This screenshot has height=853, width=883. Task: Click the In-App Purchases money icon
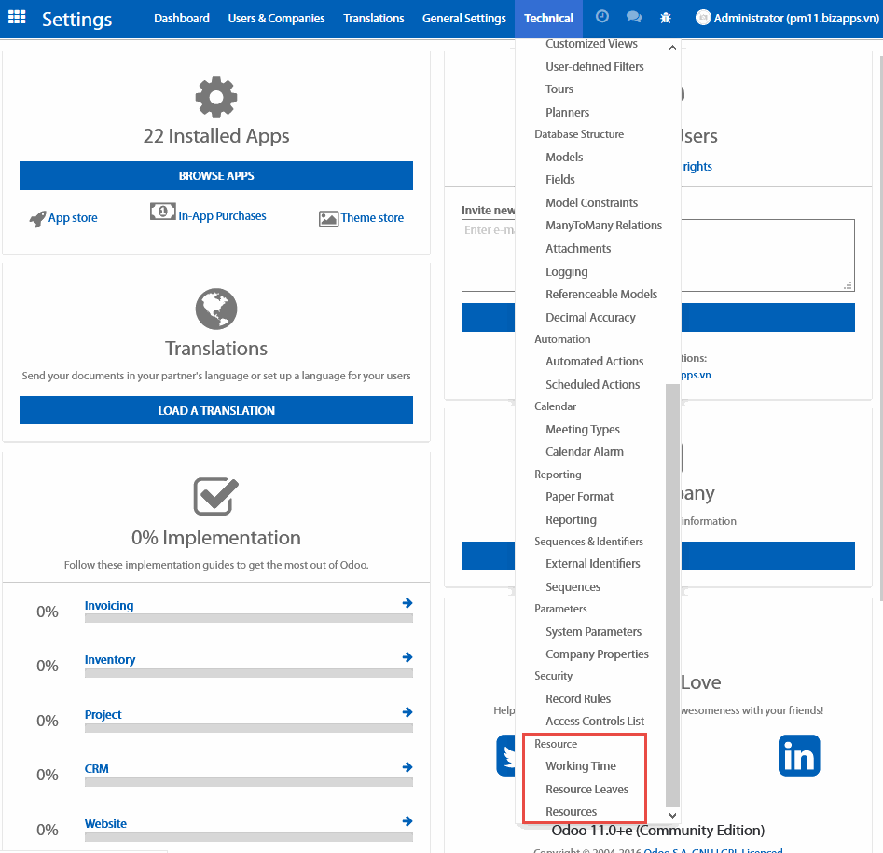pos(163,213)
